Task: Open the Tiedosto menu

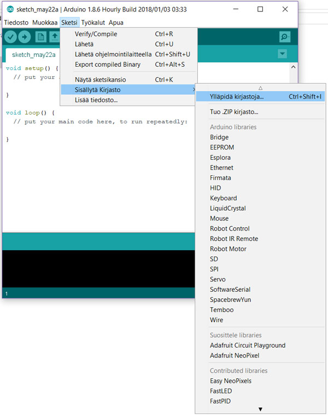Action: pos(16,22)
